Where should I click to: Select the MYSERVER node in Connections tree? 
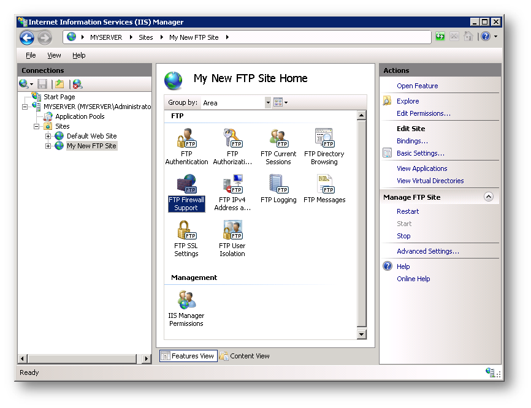[97, 107]
